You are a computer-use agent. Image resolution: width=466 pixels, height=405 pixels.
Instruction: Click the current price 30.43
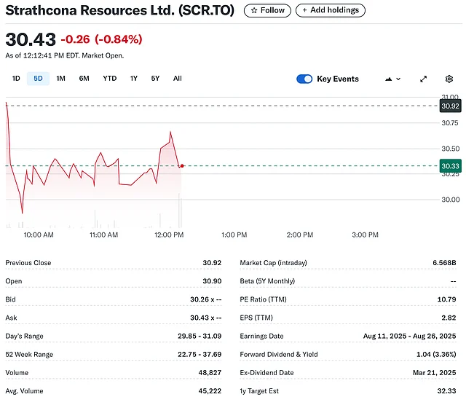coord(31,39)
